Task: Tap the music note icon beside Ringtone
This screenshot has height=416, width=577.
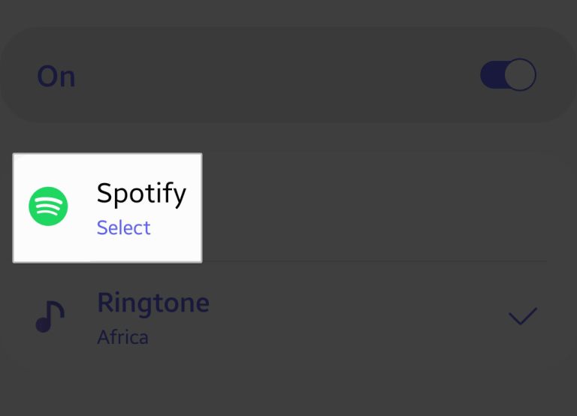Action: [50, 316]
